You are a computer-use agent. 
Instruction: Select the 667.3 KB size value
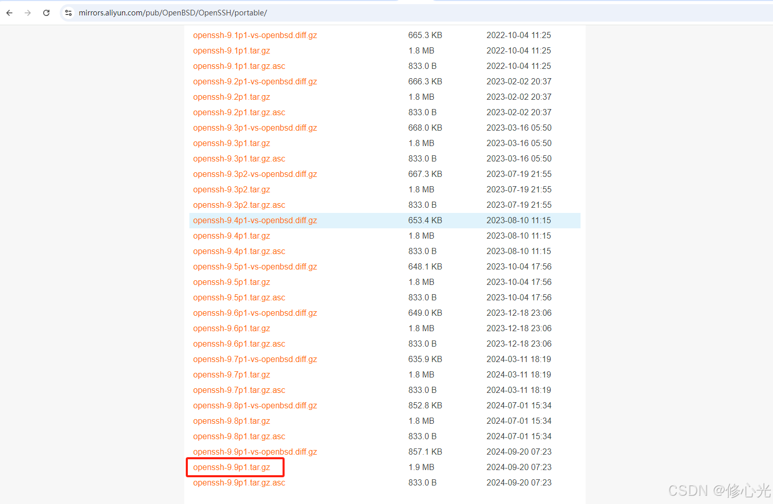tap(425, 174)
